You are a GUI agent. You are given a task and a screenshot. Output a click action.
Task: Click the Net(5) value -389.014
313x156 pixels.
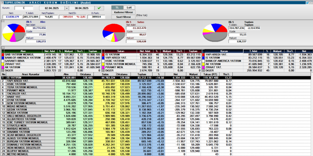point(68,17)
